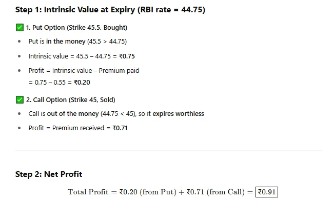Click the bold text 'expires worthless'
Screen dimensions: 333x201
178,113
